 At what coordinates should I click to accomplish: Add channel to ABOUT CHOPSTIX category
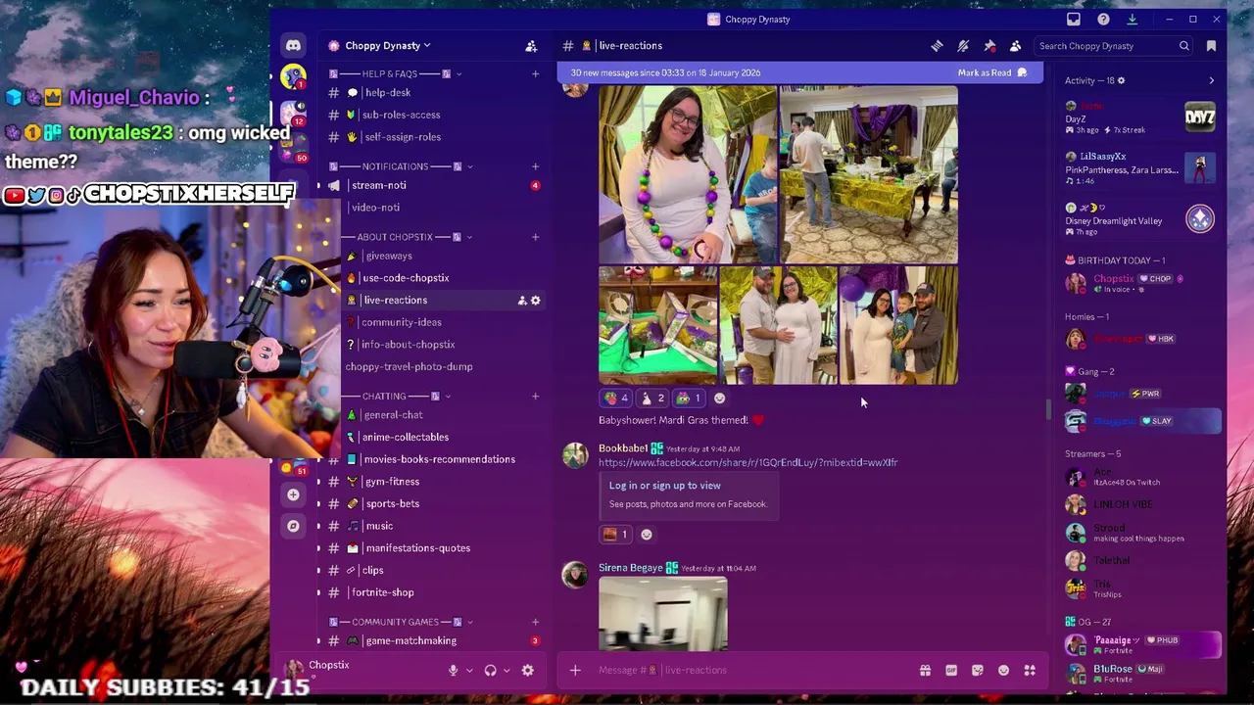pyautogui.click(x=535, y=237)
